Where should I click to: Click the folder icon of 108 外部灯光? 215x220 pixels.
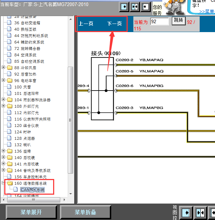click(10, 106)
